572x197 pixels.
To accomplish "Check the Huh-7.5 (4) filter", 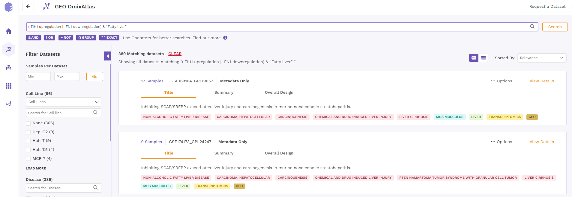I will [x=28, y=150].
